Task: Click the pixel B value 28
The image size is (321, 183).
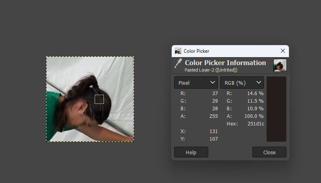Action: tap(215, 109)
